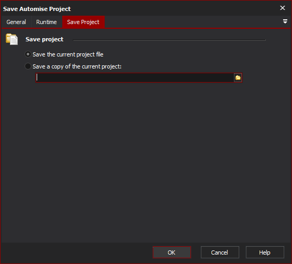This screenshot has height=264, width=292.
Task: Click the empty panel area below the path field
Action: coord(146,162)
